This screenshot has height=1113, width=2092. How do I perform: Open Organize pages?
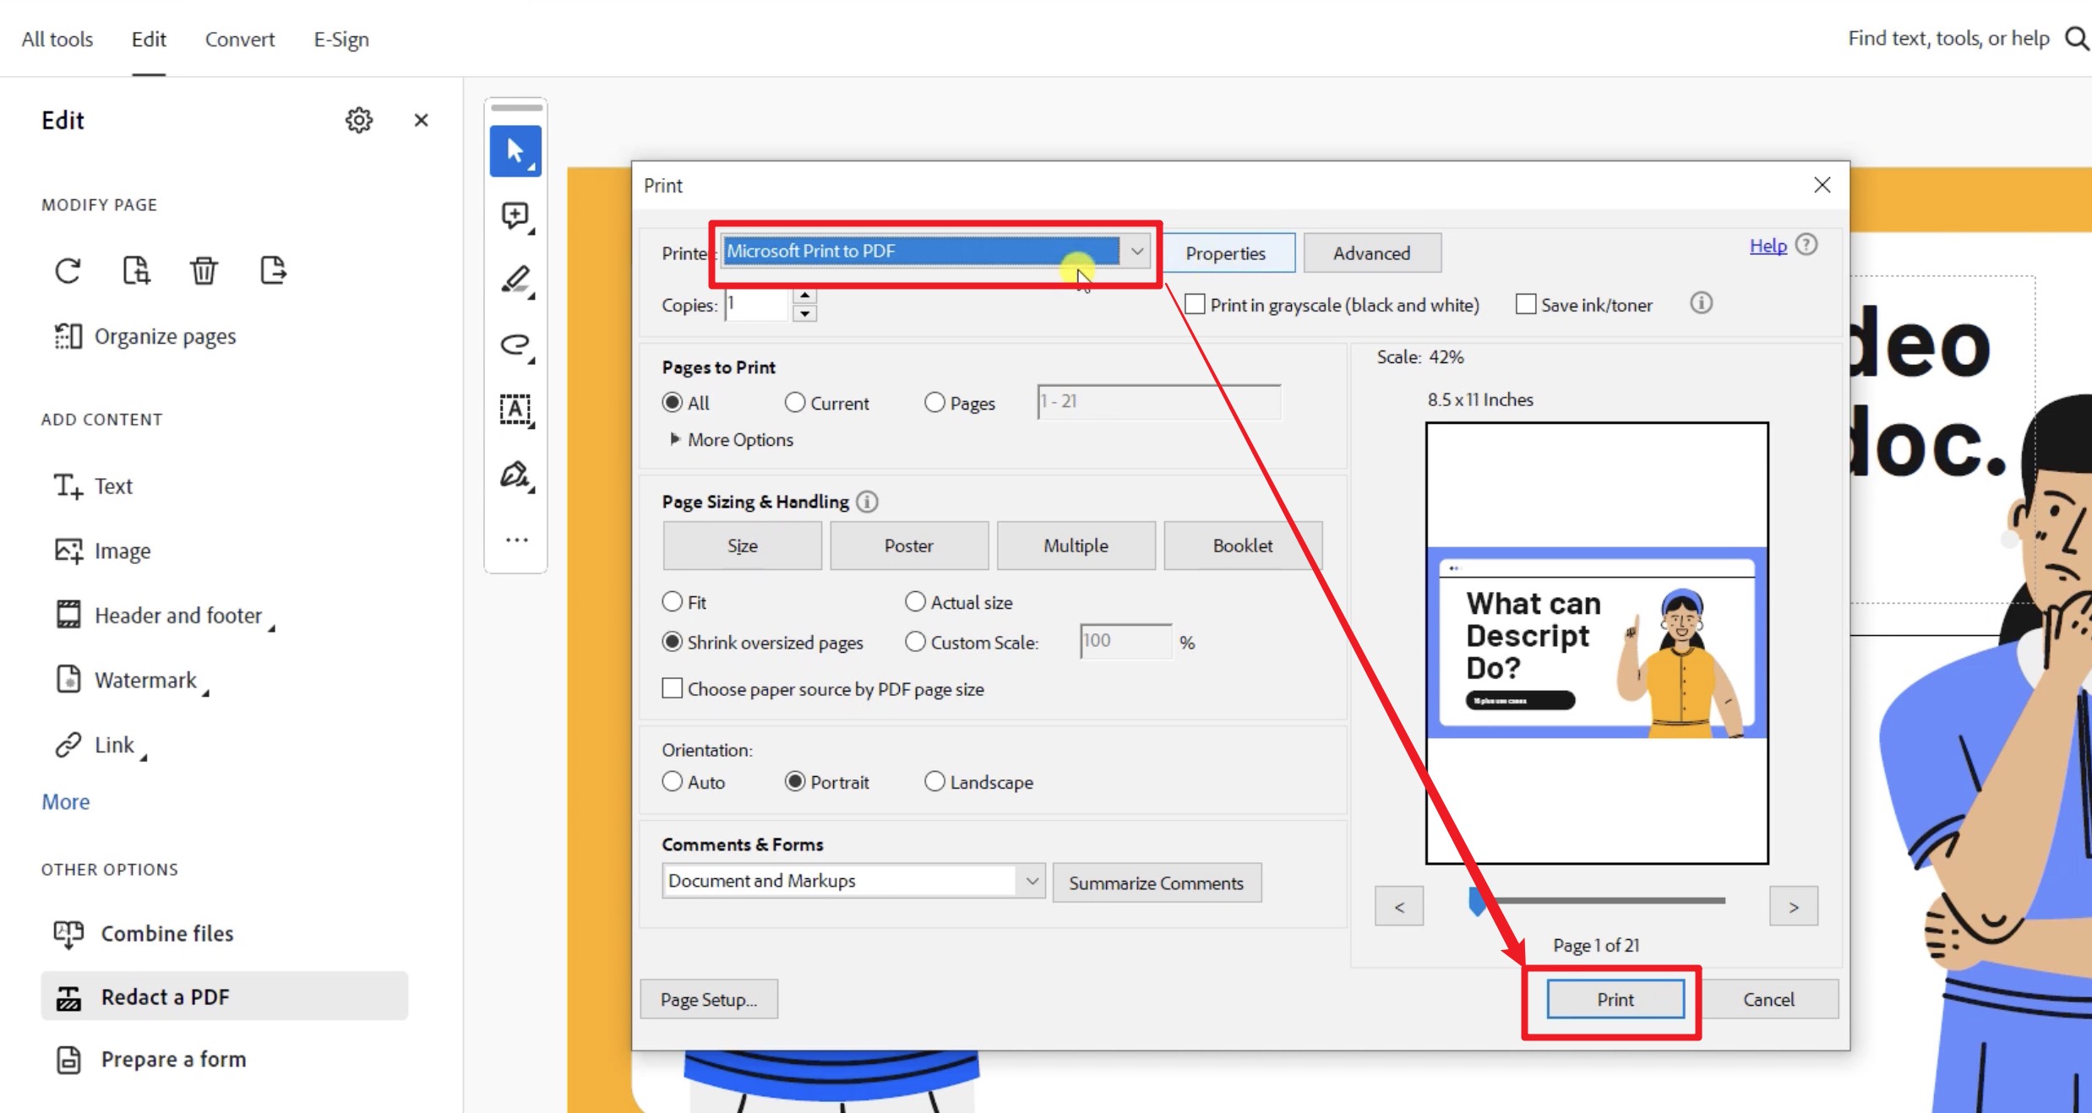point(145,336)
